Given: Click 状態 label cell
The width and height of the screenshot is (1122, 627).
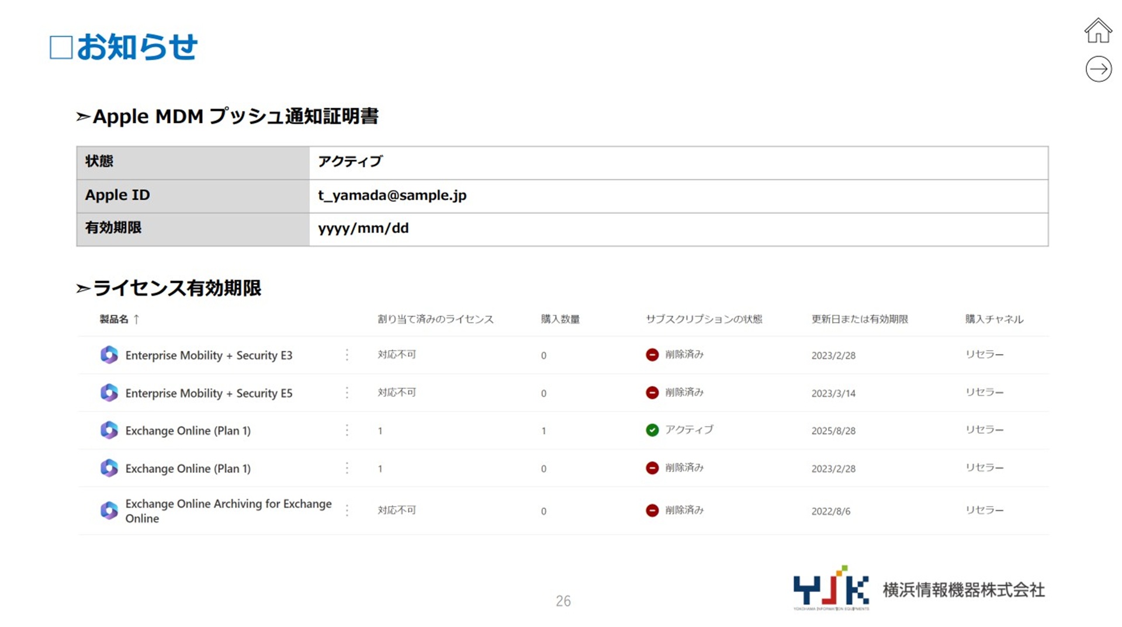Looking at the screenshot, I should pos(193,162).
